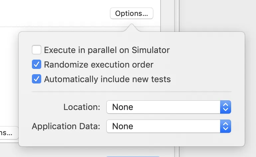Click the blue button below the popover

pyautogui.click(x=133, y=156)
